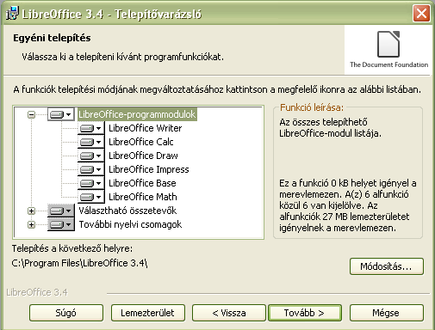
Task: Open disk usage with Lemezterület button
Action: coord(148,313)
